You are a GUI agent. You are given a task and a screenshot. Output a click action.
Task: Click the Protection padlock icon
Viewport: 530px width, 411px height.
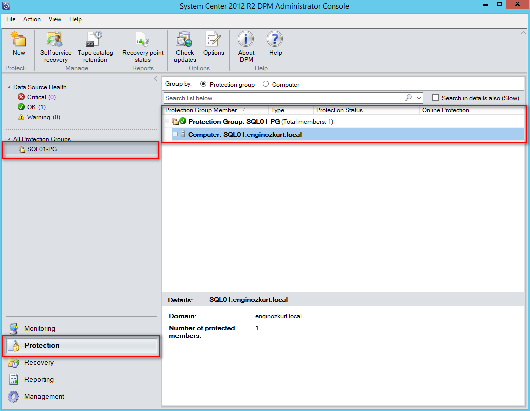tap(15, 346)
